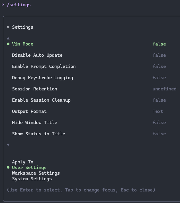180x203 pixels.
Task: Toggle Hide Window Title false value
Action: point(159,123)
